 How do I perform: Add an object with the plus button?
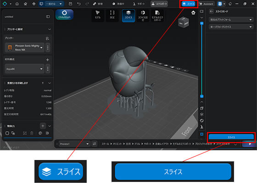(x=43, y=126)
